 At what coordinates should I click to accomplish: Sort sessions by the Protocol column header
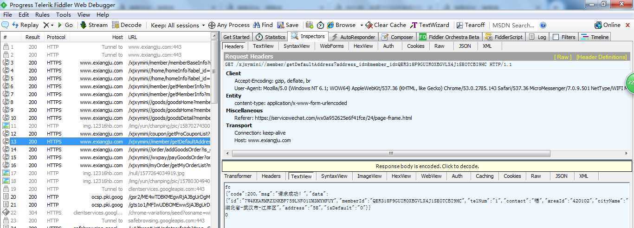click(x=56, y=37)
